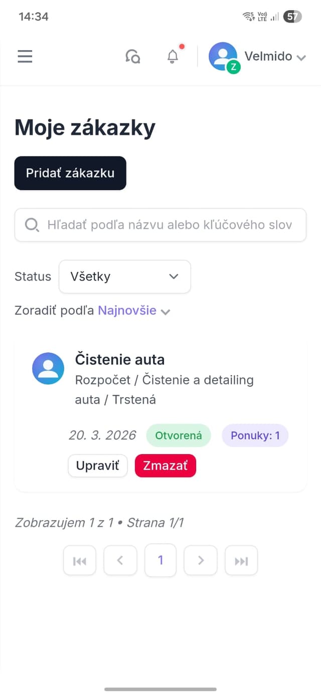Click the Ponuky: 1 badge
321x696 pixels.
click(255, 435)
